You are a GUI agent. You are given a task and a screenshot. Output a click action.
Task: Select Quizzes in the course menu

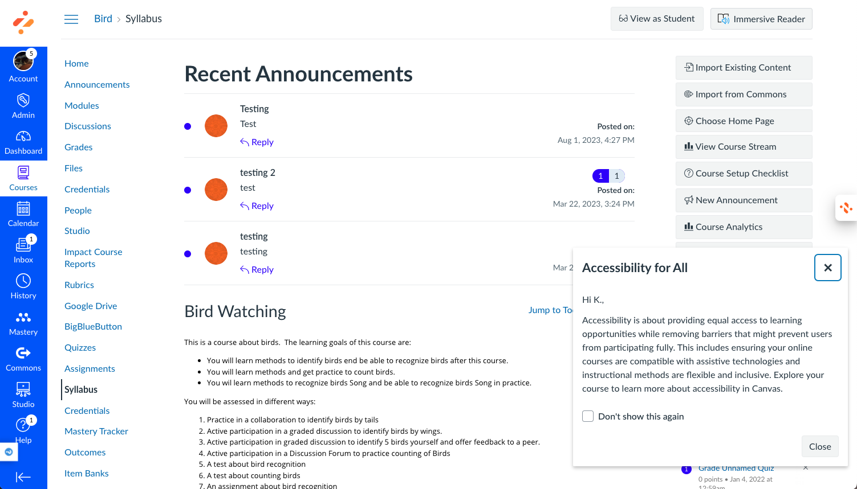click(80, 347)
